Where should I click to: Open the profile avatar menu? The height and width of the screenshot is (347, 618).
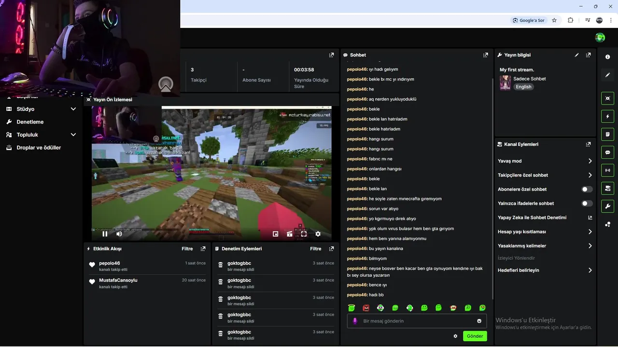pyautogui.click(x=600, y=38)
